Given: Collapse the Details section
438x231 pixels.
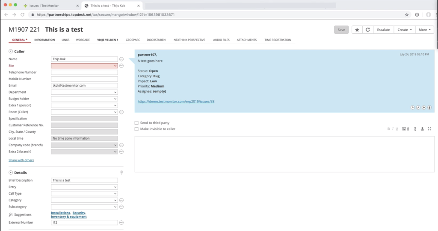Looking at the screenshot, I should (x=11, y=173).
